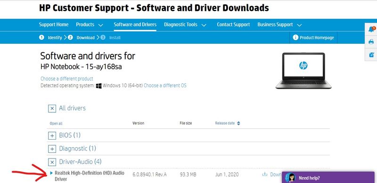Open the Products dropdown menu

point(90,25)
